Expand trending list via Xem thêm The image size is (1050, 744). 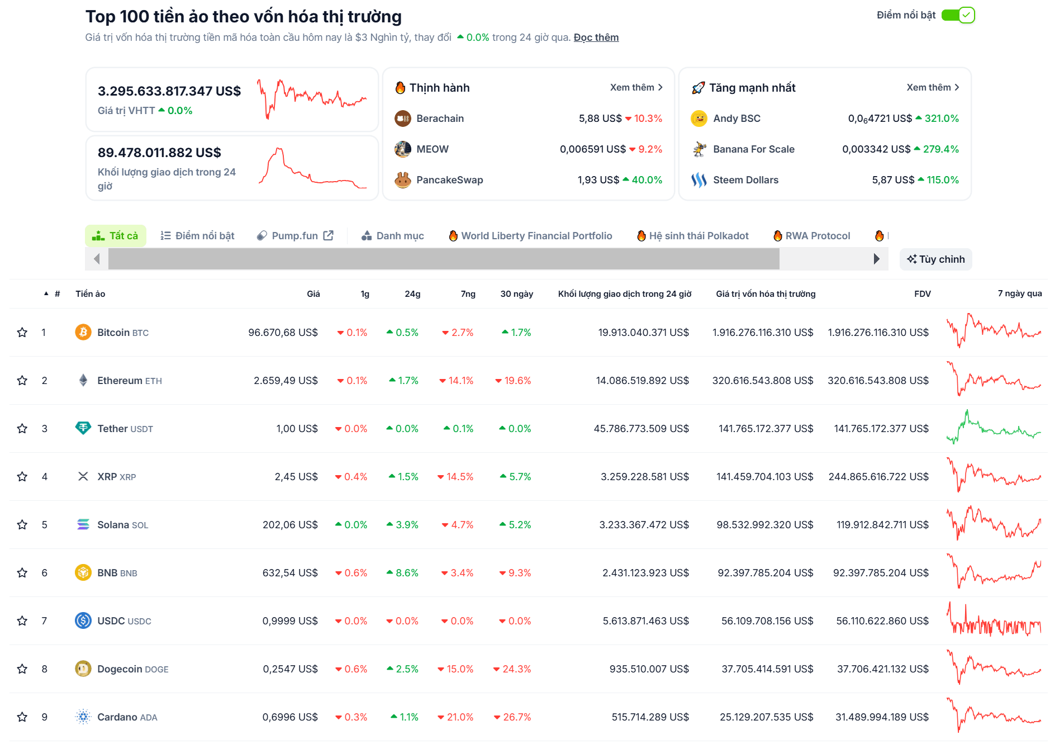[636, 88]
